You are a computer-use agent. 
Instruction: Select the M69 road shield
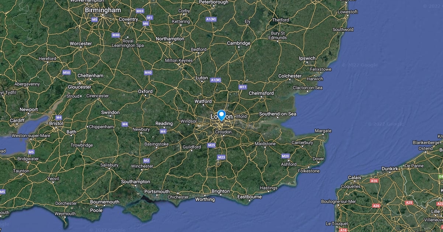140,11
